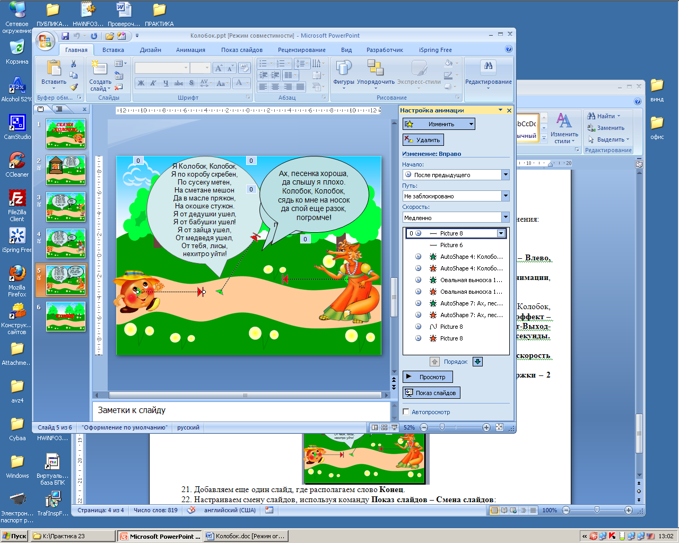Click the Редактирование binoculars icon
This screenshot has width=679, height=543.
point(488,66)
